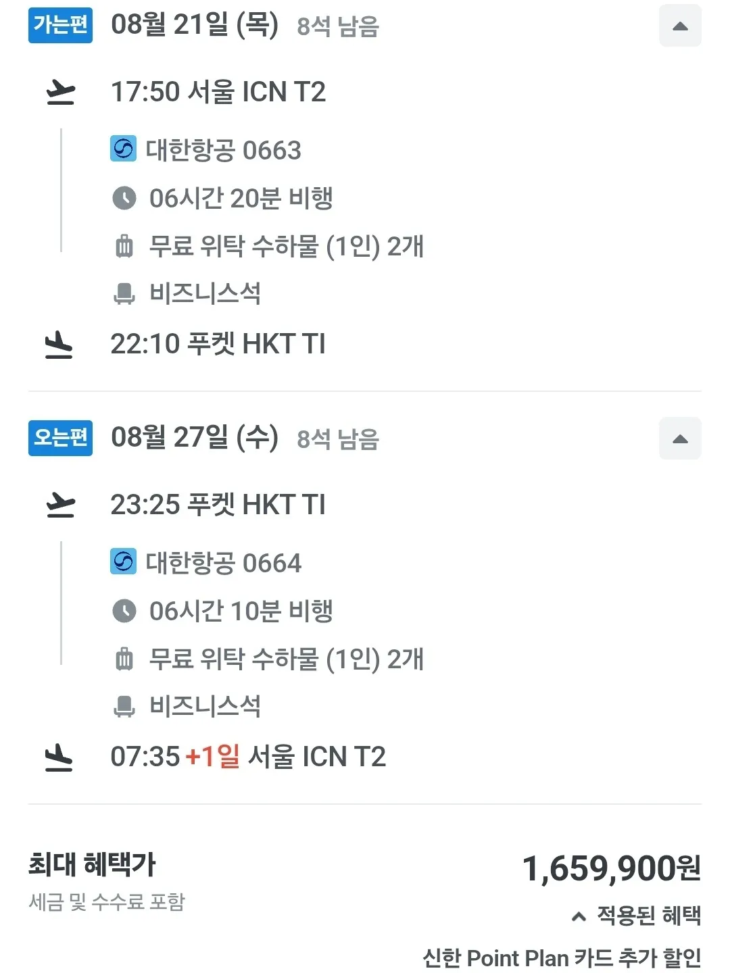Image resolution: width=730 pixels, height=973 pixels.
Task: Click the return flight baggage icon
Action: pyautogui.click(x=124, y=659)
